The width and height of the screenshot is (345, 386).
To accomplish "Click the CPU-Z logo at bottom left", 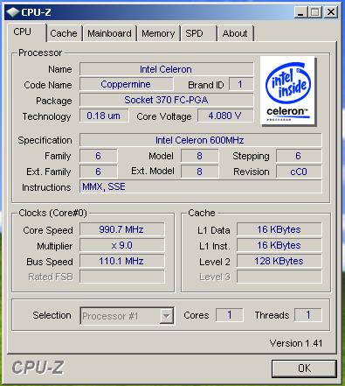I will pyautogui.click(x=38, y=367).
